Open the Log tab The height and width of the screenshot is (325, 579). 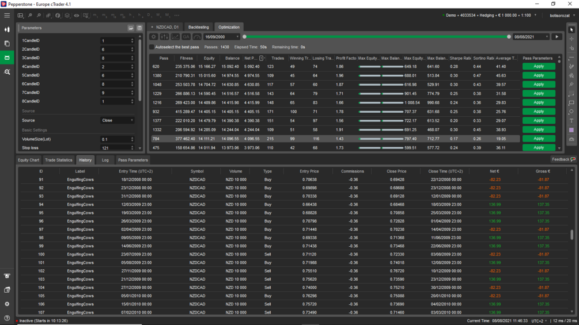[x=105, y=160]
